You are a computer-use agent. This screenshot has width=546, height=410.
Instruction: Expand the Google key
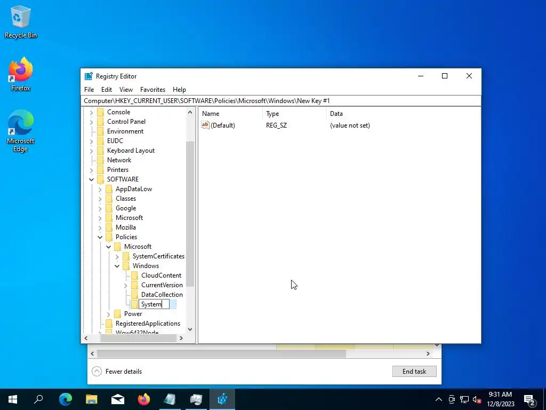[x=100, y=209]
